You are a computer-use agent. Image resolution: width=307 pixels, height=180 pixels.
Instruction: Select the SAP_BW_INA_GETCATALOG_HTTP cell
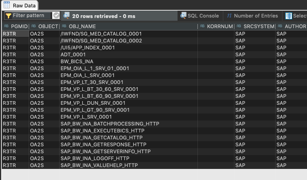coord(129,138)
